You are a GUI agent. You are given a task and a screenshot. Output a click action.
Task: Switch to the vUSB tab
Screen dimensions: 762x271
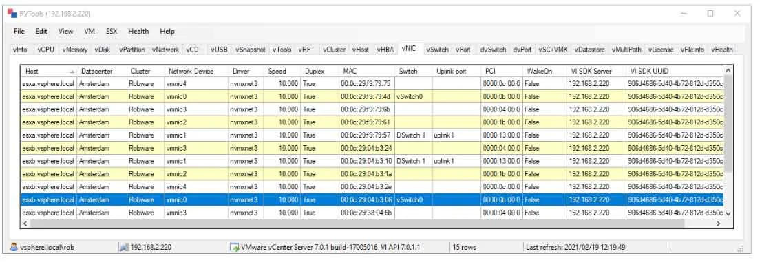coord(219,50)
